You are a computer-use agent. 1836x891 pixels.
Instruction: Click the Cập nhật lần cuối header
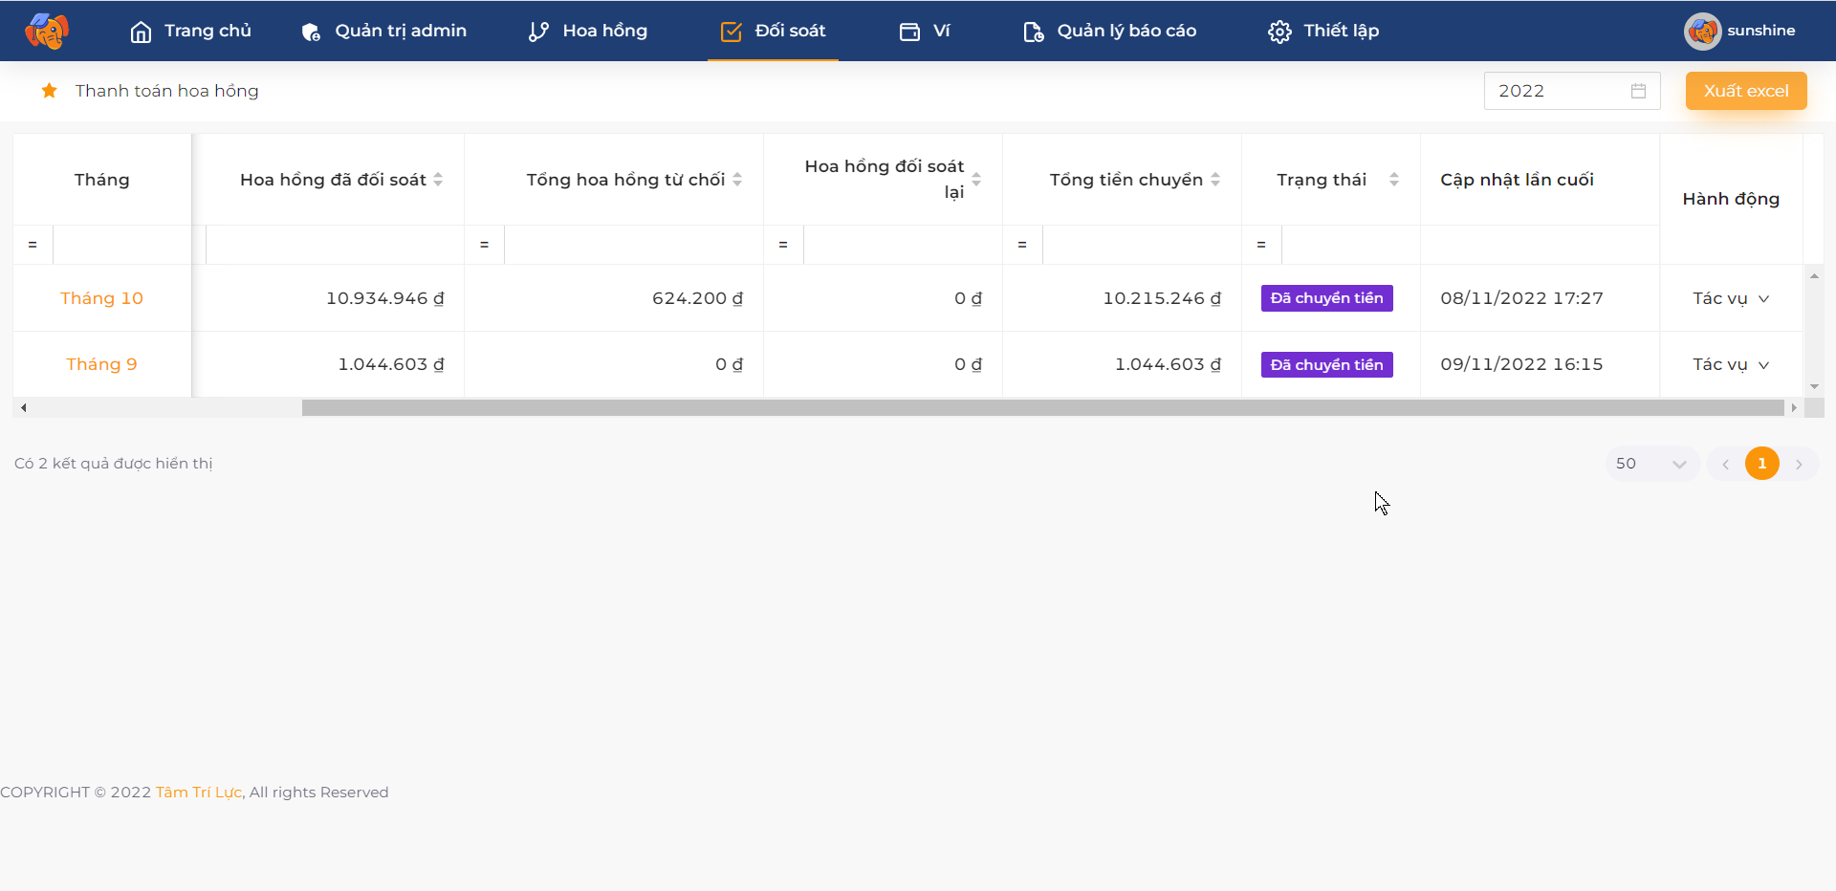(x=1517, y=180)
